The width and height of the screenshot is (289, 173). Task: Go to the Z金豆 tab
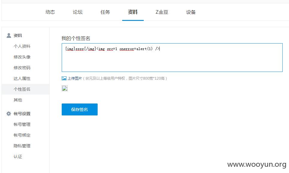pyautogui.click(x=162, y=12)
